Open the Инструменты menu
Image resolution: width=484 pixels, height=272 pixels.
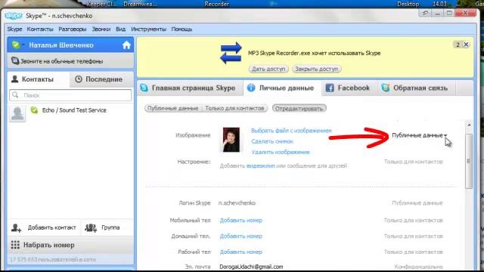point(148,29)
